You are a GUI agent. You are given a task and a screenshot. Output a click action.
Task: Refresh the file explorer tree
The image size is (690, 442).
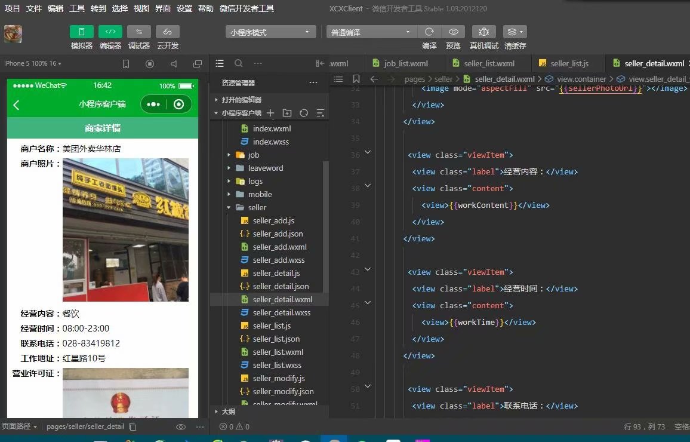click(x=304, y=113)
